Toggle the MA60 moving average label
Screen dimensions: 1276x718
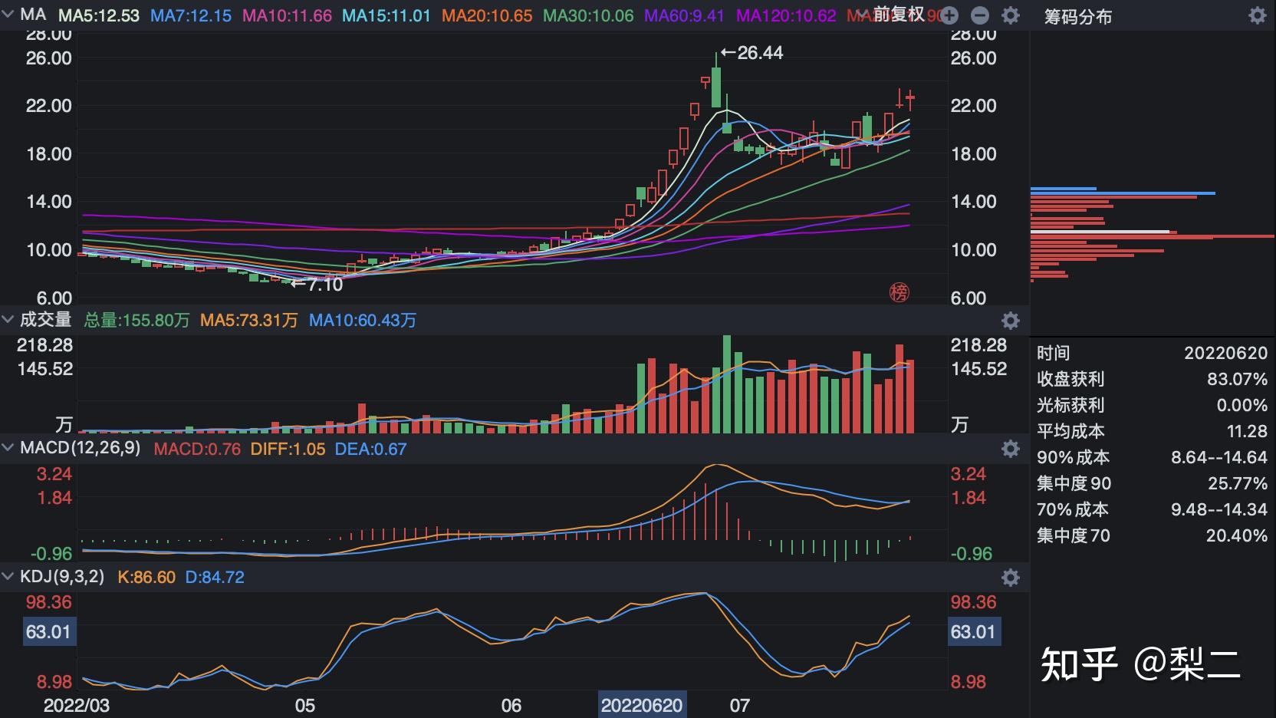click(684, 15)
